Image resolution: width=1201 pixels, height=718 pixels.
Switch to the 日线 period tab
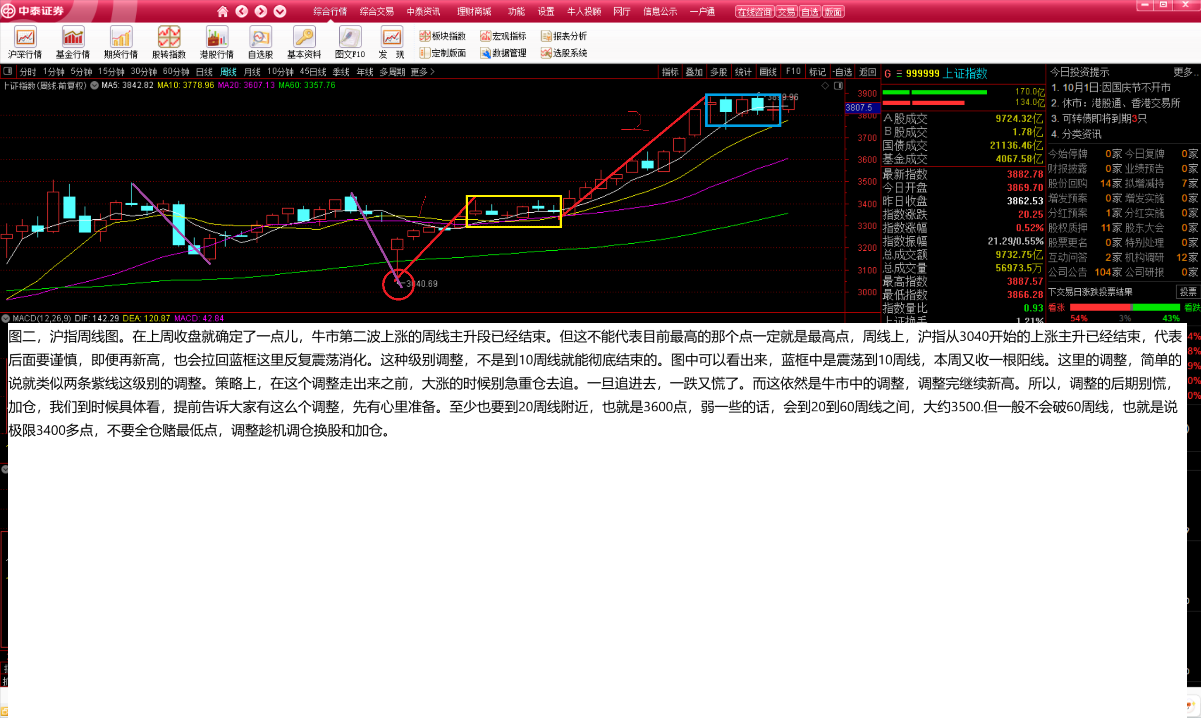(x=204, y=72)
